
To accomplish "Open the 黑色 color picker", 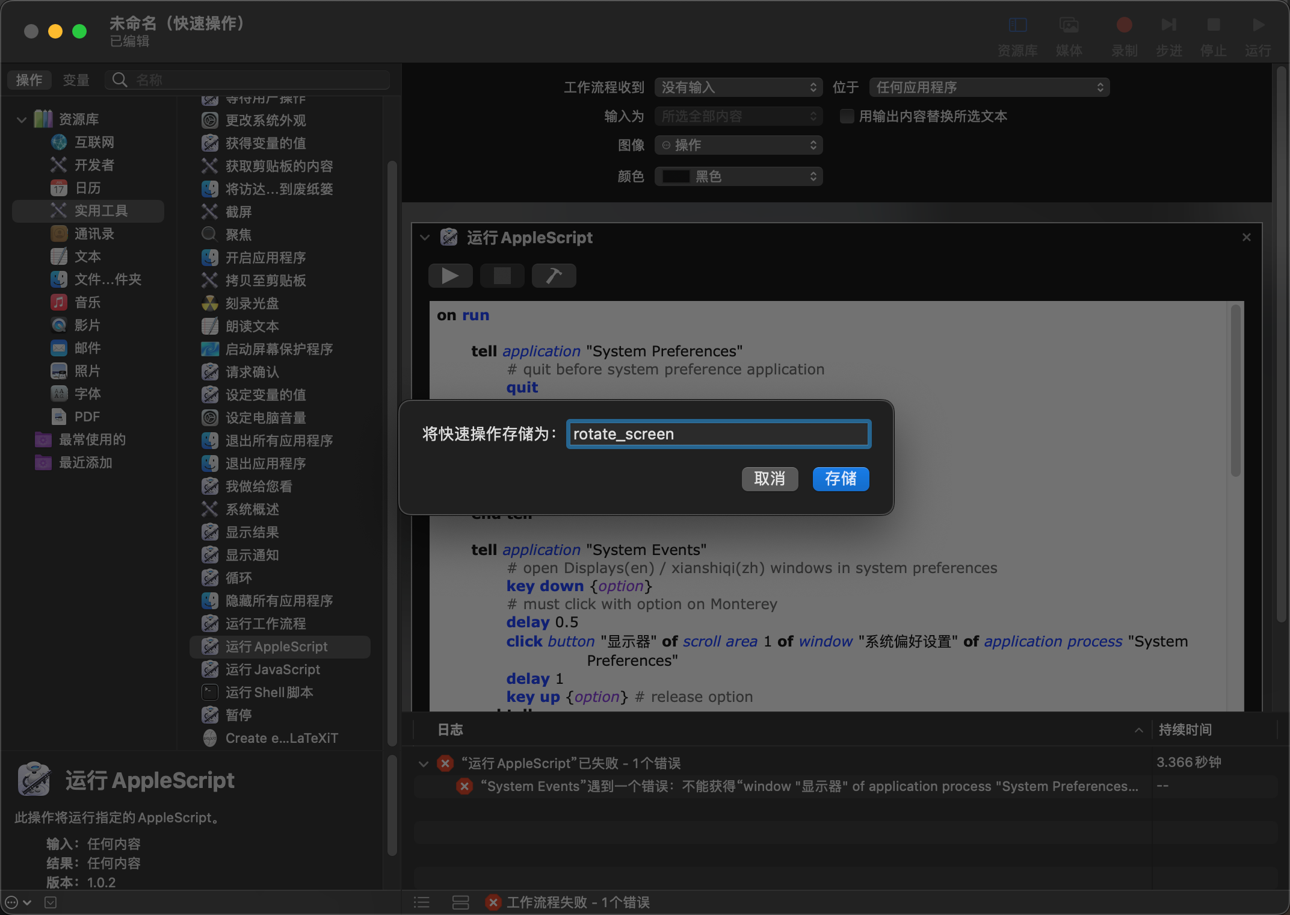I will point(738,176).
